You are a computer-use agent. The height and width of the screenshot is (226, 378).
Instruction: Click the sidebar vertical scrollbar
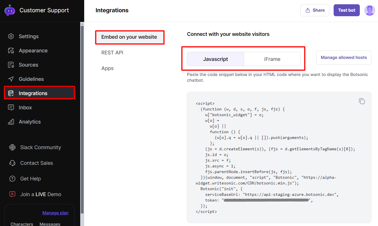click(82, 120)
